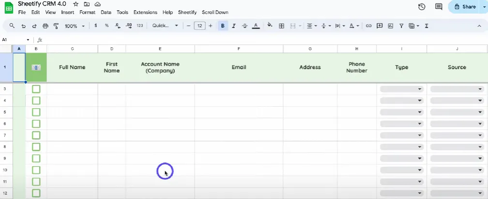Image resolution: width=488 pixels, height=199 pixels.
Task: Open Name box dropdown arrow
Action: (28, 40)
